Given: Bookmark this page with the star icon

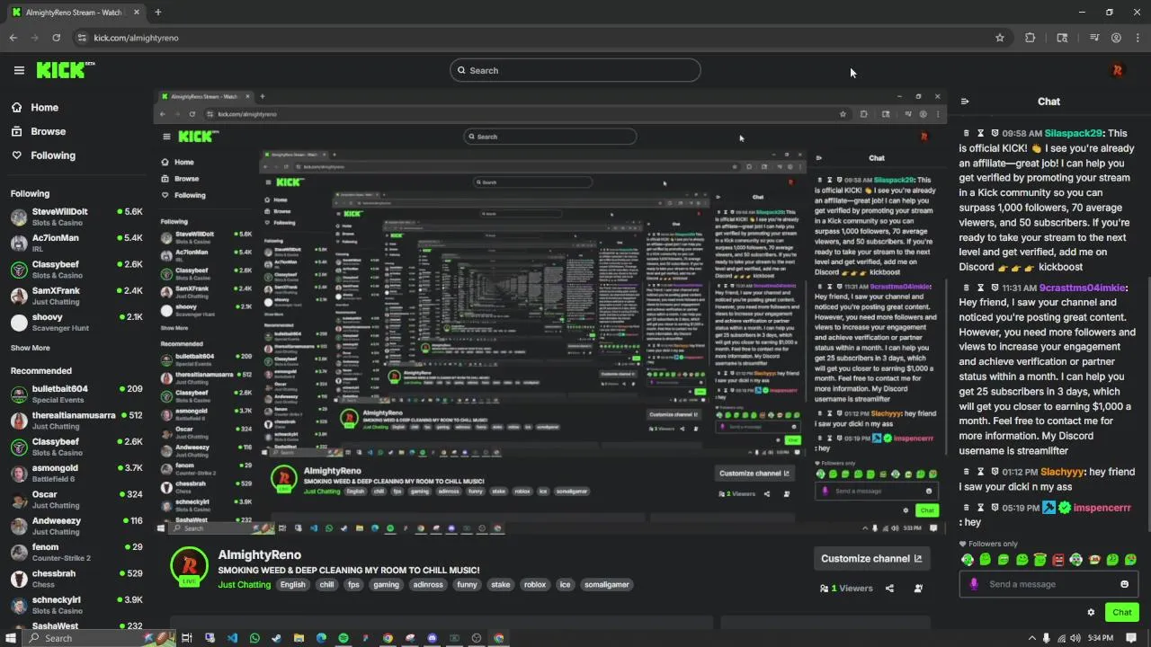Looking at the screenshot, I should click(1000, 38).
